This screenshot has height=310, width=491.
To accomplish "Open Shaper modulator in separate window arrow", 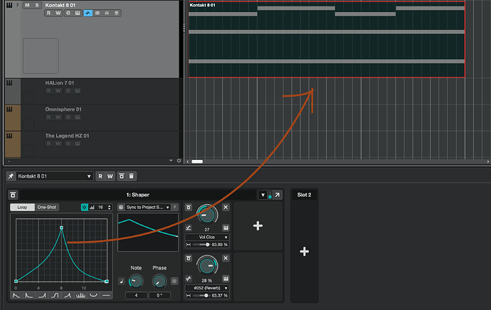I will (278, 195).
